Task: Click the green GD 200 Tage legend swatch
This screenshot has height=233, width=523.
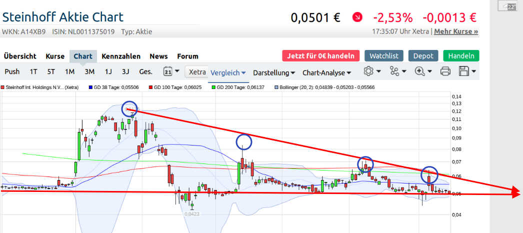Action: click(213, 87)
